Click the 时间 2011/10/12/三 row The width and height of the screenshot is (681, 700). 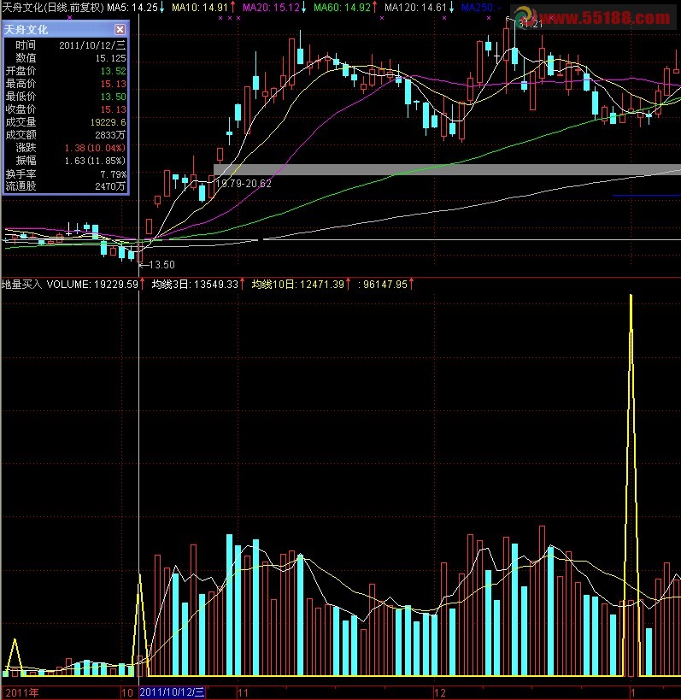pyautogui.click(x=66, y=45)
